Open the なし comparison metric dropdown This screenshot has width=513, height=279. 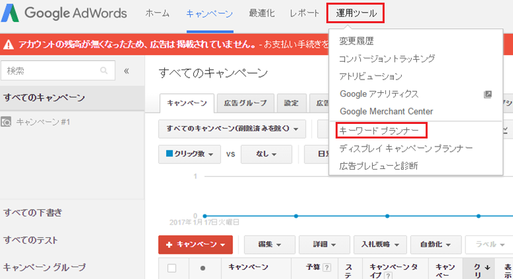[266, 154]
